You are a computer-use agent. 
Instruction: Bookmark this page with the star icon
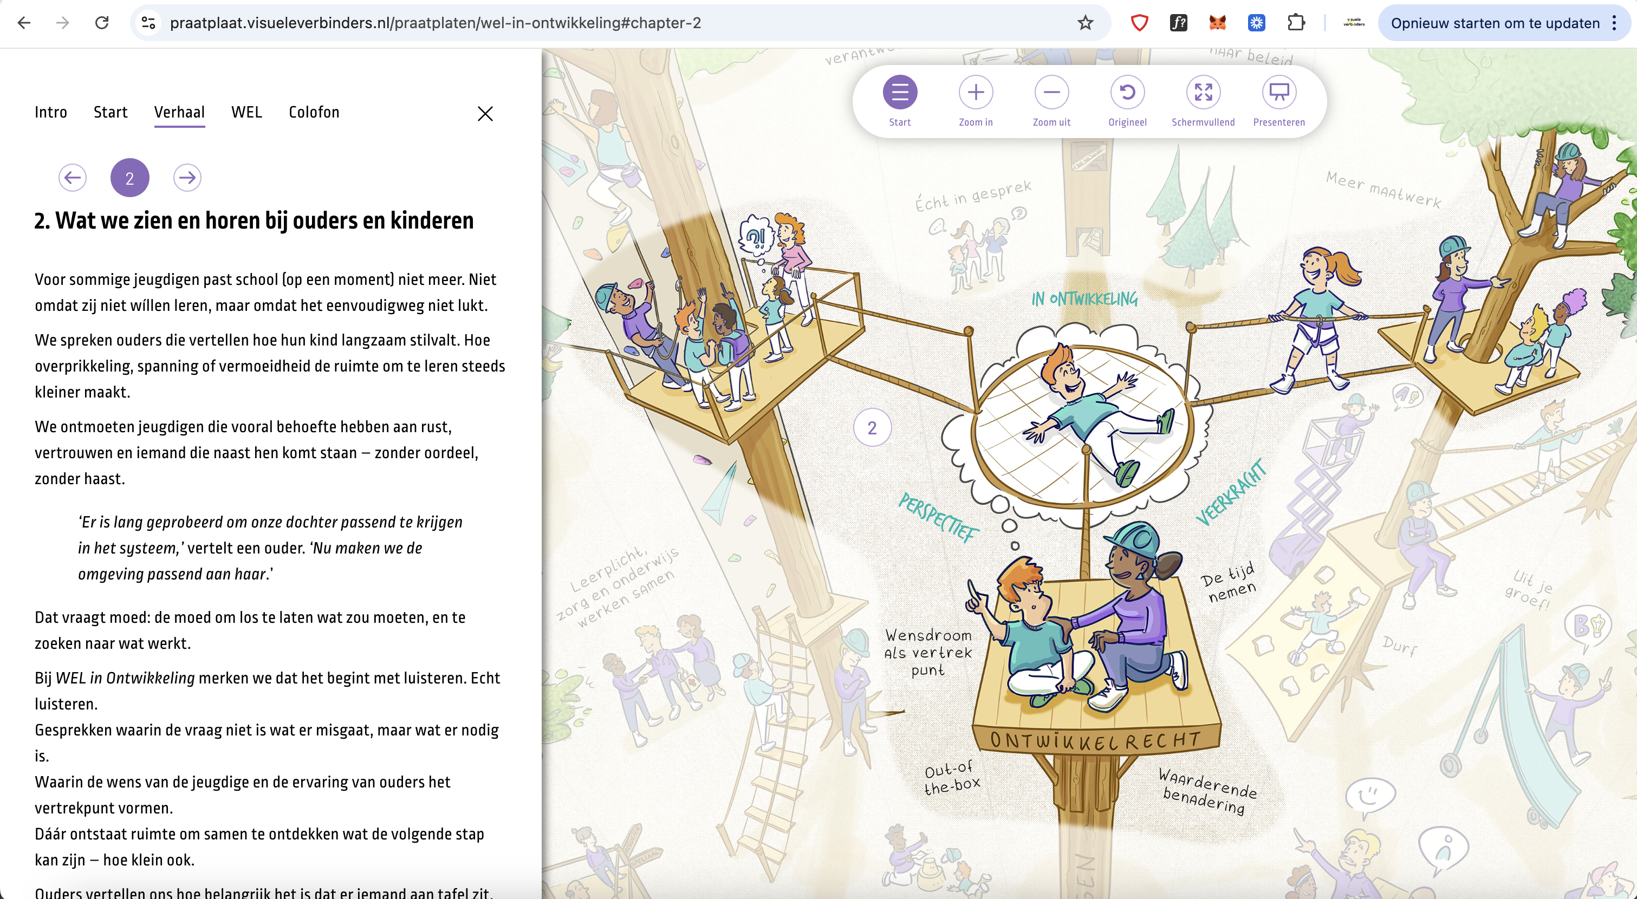click(x=1086, y=23)
